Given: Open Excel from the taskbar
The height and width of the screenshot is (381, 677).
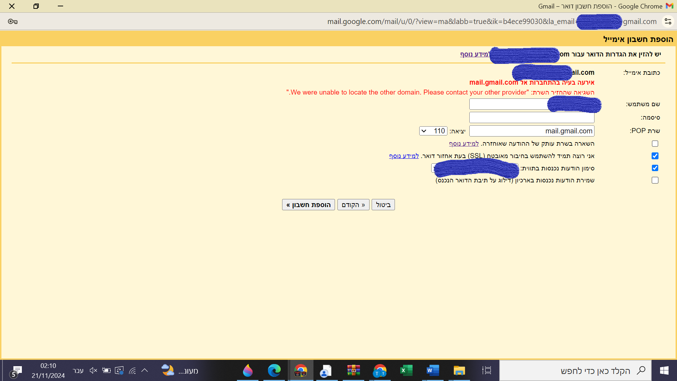Looking at the screenshot, I should pyautogui.click(x=406, y=370).
